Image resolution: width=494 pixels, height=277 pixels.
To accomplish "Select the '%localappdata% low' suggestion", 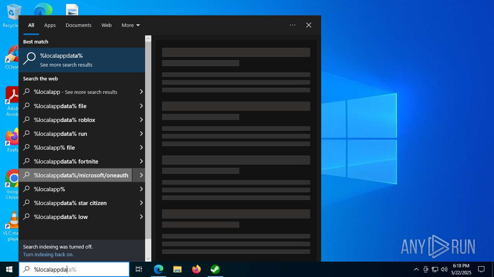I will point(76,217).
